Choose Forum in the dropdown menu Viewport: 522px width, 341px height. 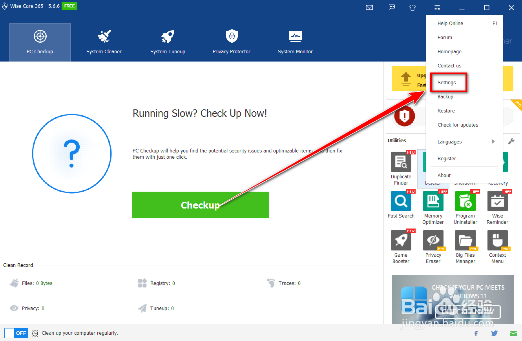tap(464, 38)
